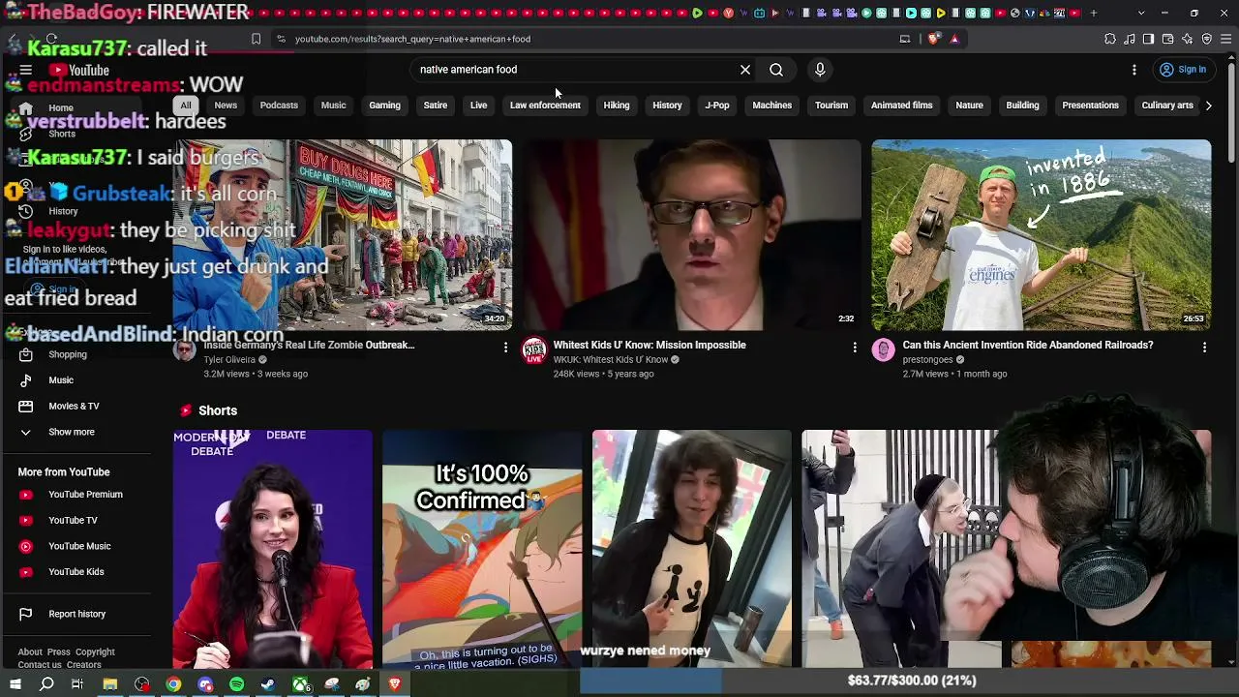
Task: Open Whitest Kids U' Know video thumbnail
Action: tap(692, 234)
